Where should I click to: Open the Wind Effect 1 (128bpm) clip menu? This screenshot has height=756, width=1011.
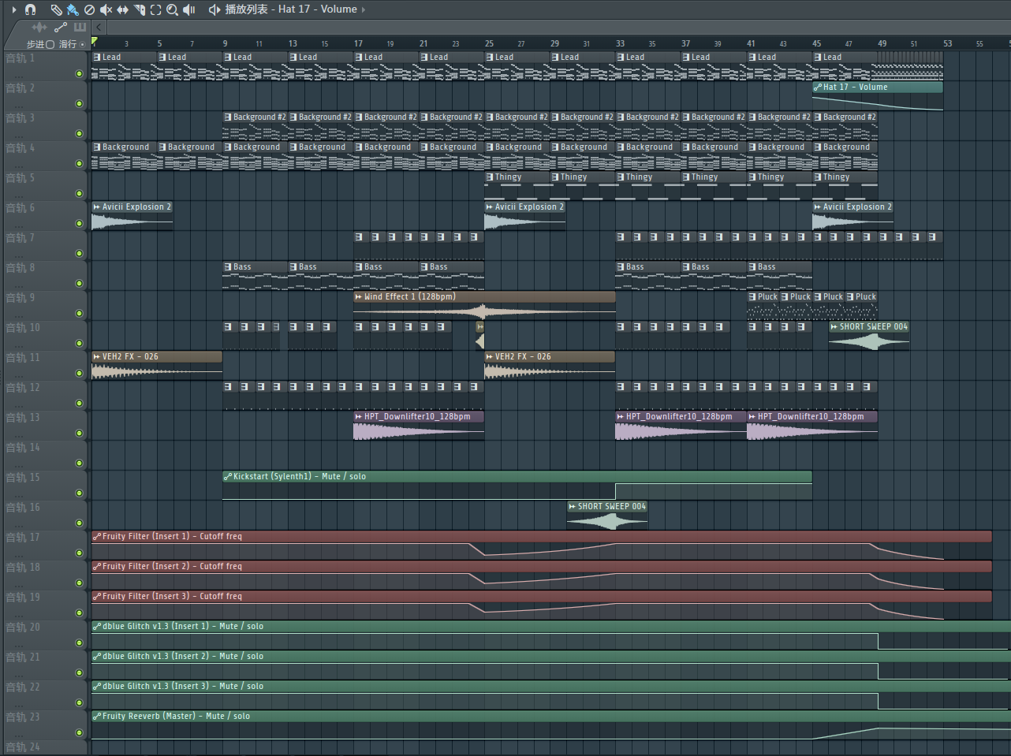click(359, 297)
